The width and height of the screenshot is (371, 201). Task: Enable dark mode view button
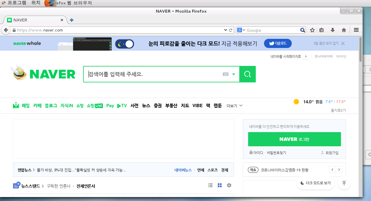[316, 183]
